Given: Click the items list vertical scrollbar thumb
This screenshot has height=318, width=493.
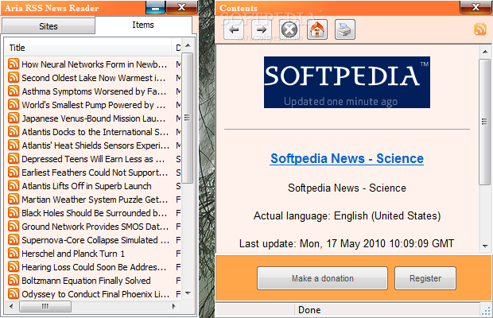Looking at the screenshot, I should 188,118.
